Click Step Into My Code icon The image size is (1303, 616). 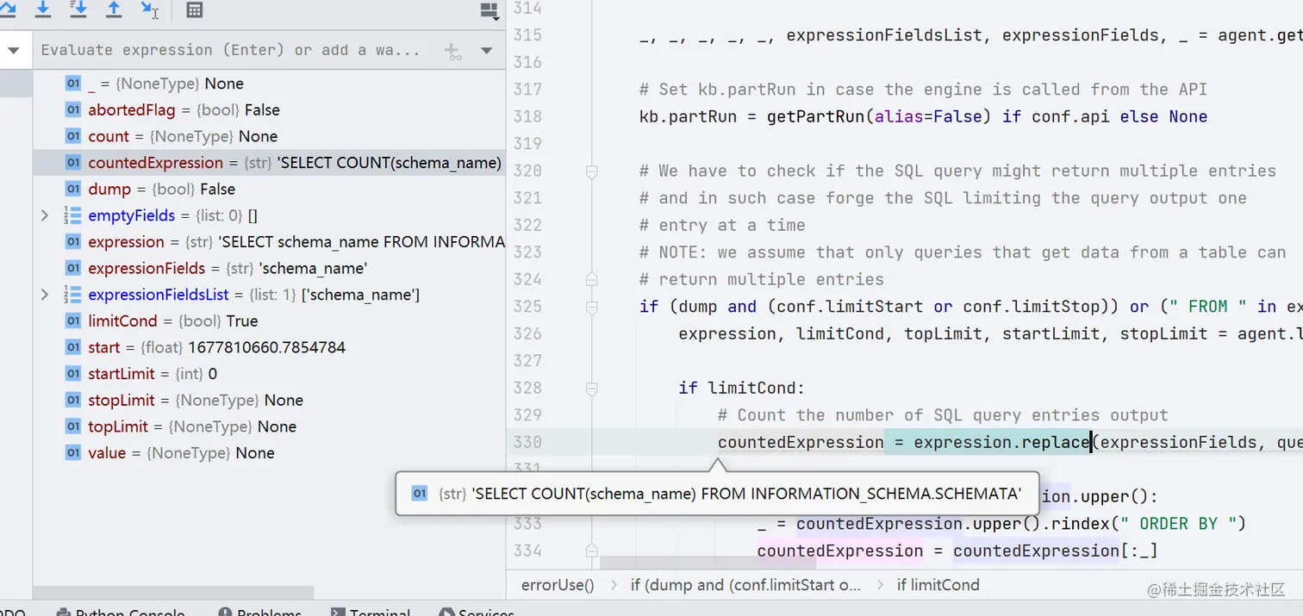(x=78, y=9)
